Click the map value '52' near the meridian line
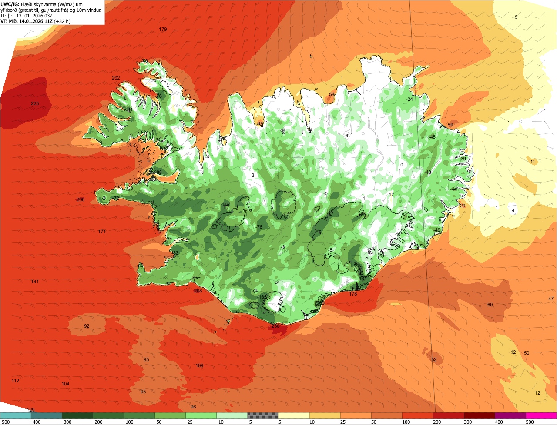This screenshot has width=557, height=425. (434, 359)
